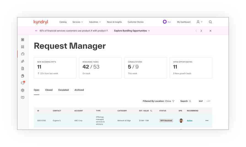Switch to LIST view

point(209,101)
